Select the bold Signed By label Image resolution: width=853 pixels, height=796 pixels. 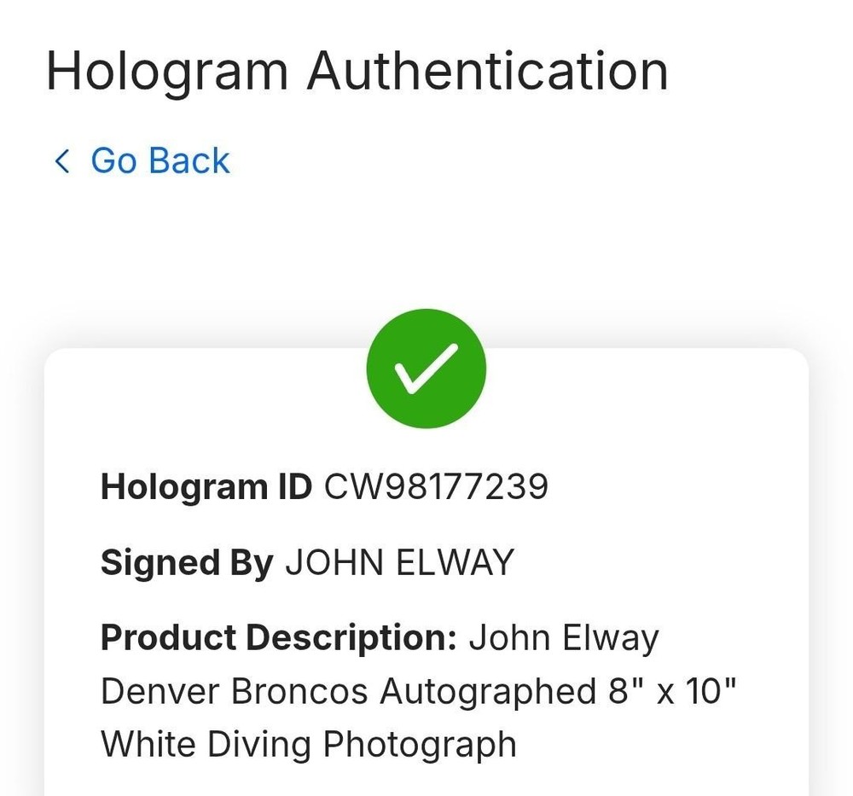point(187,563)
